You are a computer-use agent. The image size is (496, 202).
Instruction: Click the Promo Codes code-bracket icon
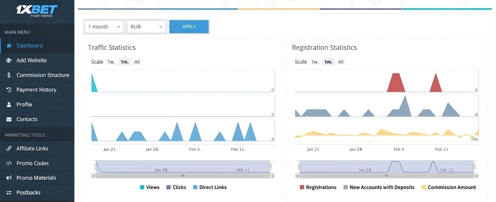(9, 163)
